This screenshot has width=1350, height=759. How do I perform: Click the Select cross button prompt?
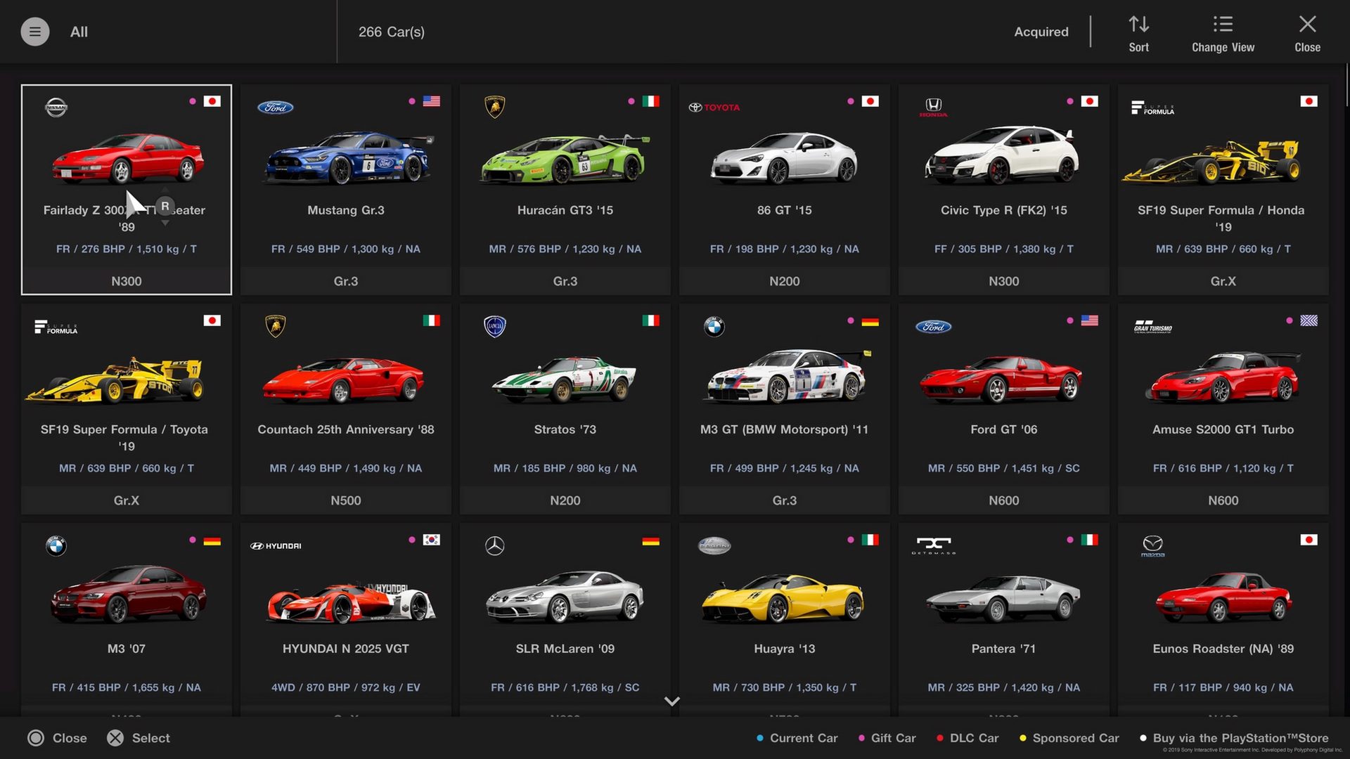(x=139, y=738)
